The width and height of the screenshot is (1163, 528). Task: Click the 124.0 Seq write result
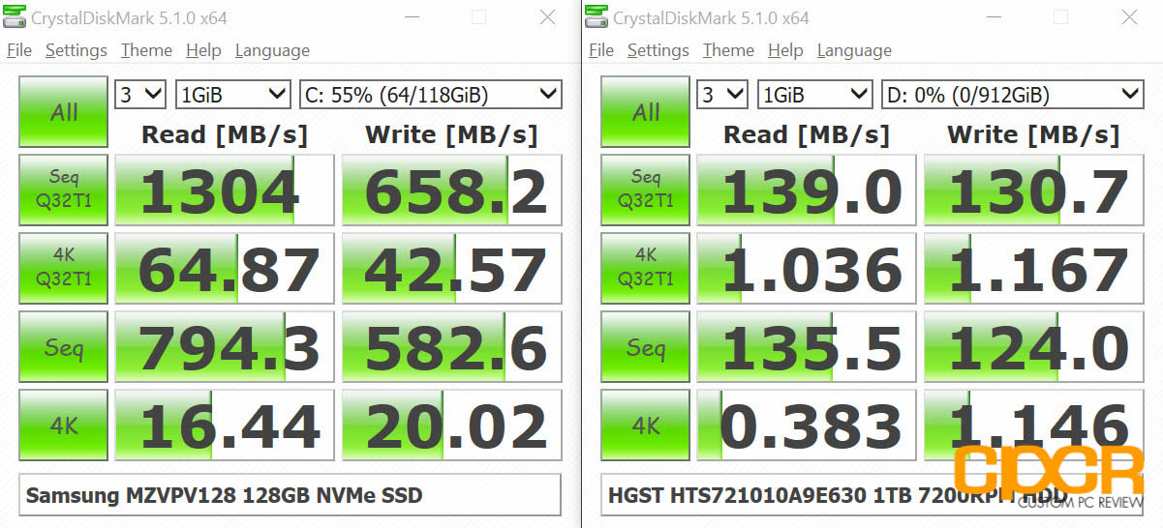[x=1034, y=346]
